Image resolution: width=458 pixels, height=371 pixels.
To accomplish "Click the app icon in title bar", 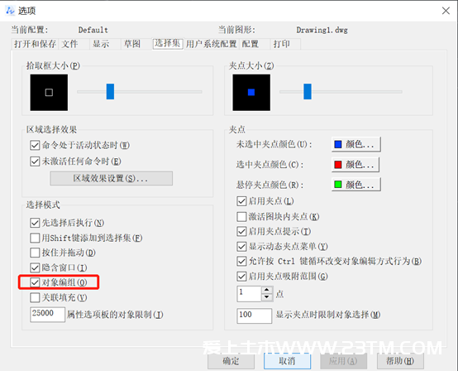I will point(10,11).
